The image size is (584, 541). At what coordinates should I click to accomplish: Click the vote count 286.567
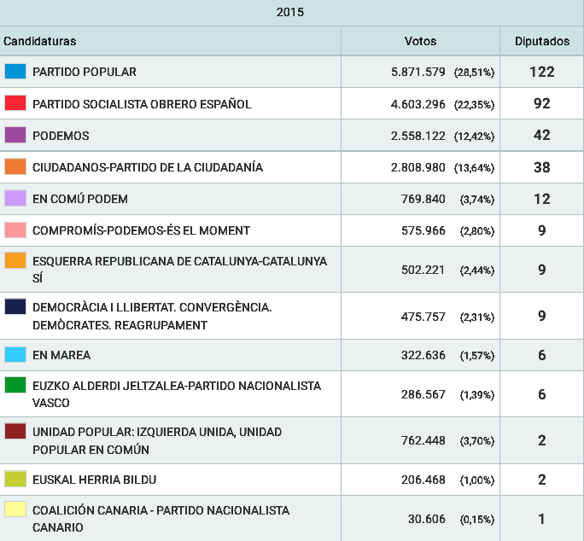tap(423, 394)
